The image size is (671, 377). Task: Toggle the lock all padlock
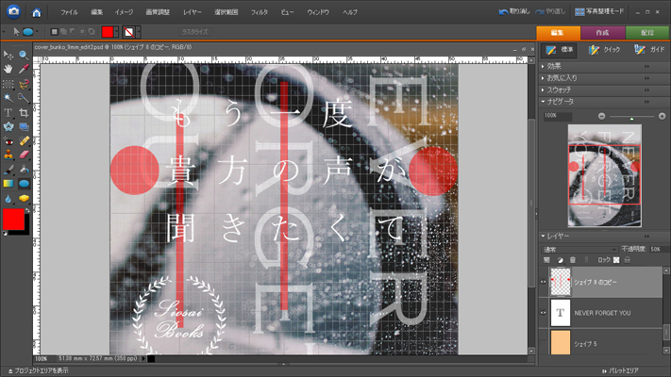click(627, 260)
